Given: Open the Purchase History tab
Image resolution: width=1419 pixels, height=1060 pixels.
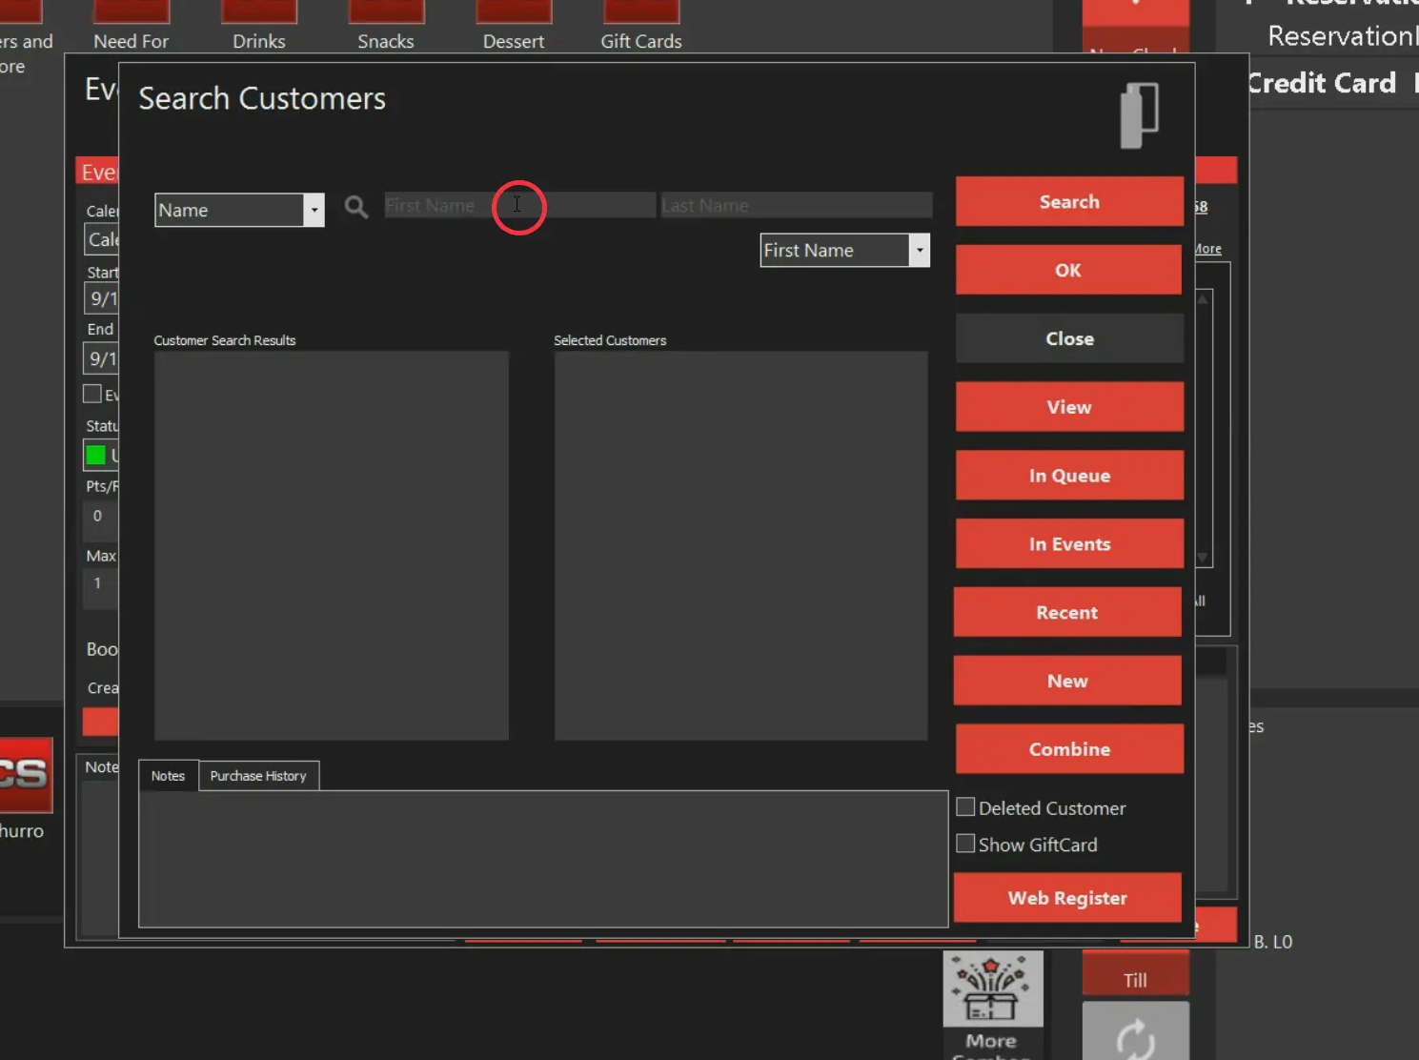Looking at the screenshot, I should point(258,776).
